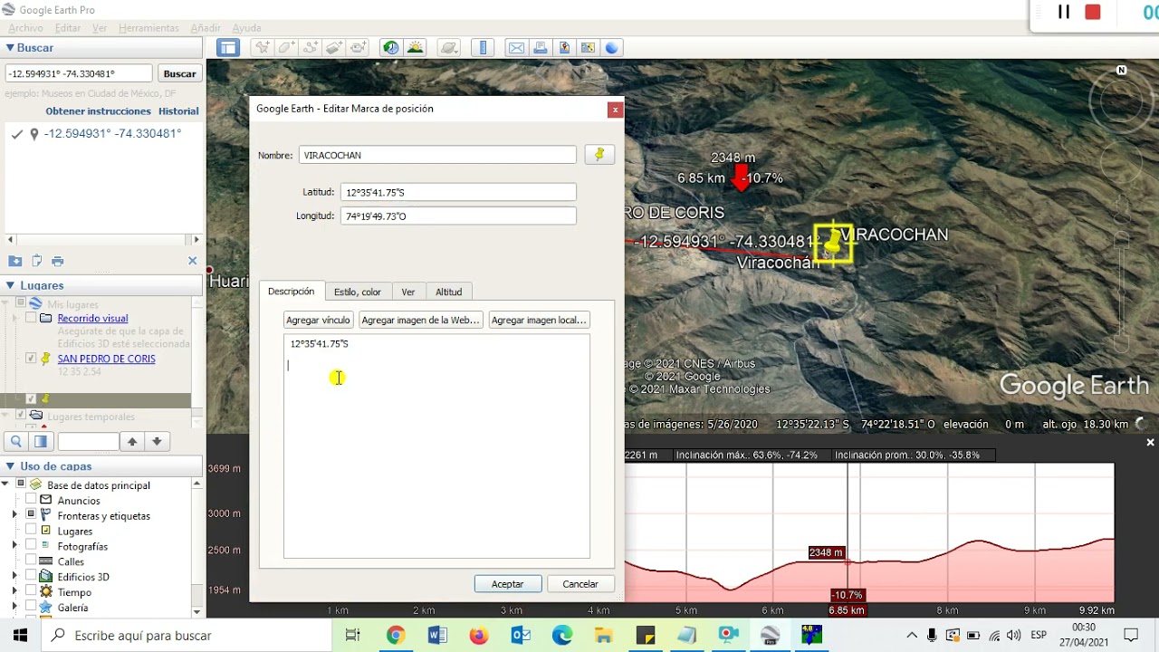Click the Aceptar button

click(508, 584)
